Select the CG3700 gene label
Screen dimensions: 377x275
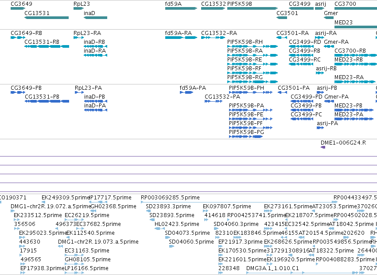(345, 4)
